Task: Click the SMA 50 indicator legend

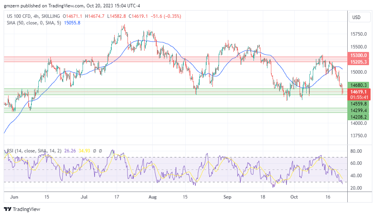Action: pyautogui.click(x=34, y=23)
